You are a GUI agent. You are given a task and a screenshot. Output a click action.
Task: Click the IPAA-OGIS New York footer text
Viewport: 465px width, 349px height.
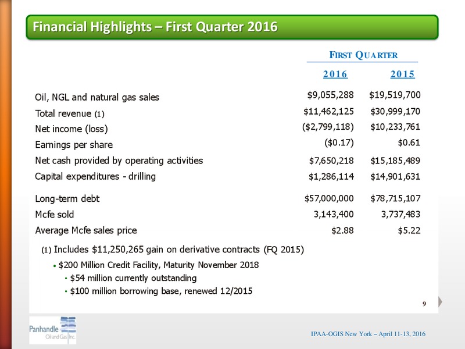(368, 334)
